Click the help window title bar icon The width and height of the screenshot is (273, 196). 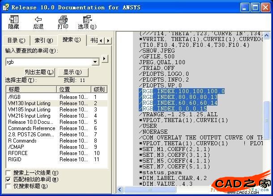pyautogui.click(x=6, y=8)
